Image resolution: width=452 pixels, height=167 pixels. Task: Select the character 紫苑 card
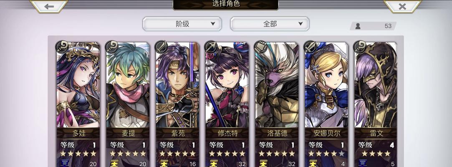pos(177,104)
